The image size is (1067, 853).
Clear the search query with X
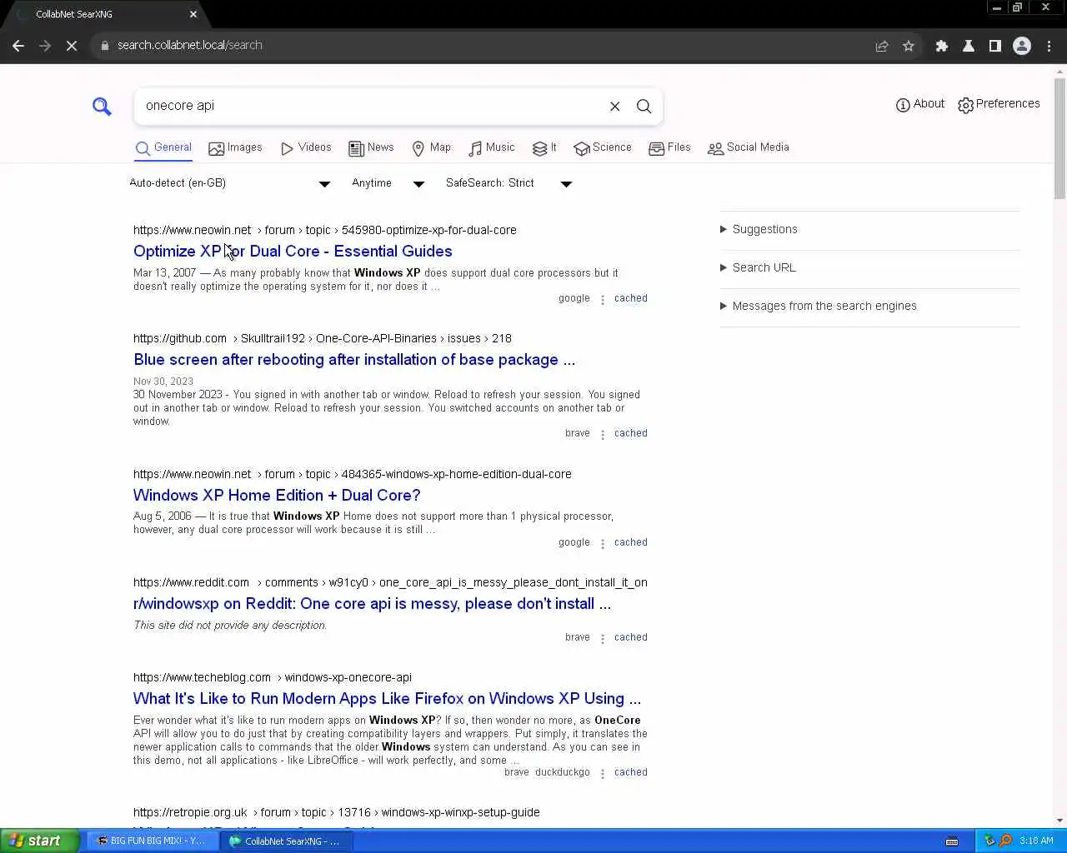point(614,107)
